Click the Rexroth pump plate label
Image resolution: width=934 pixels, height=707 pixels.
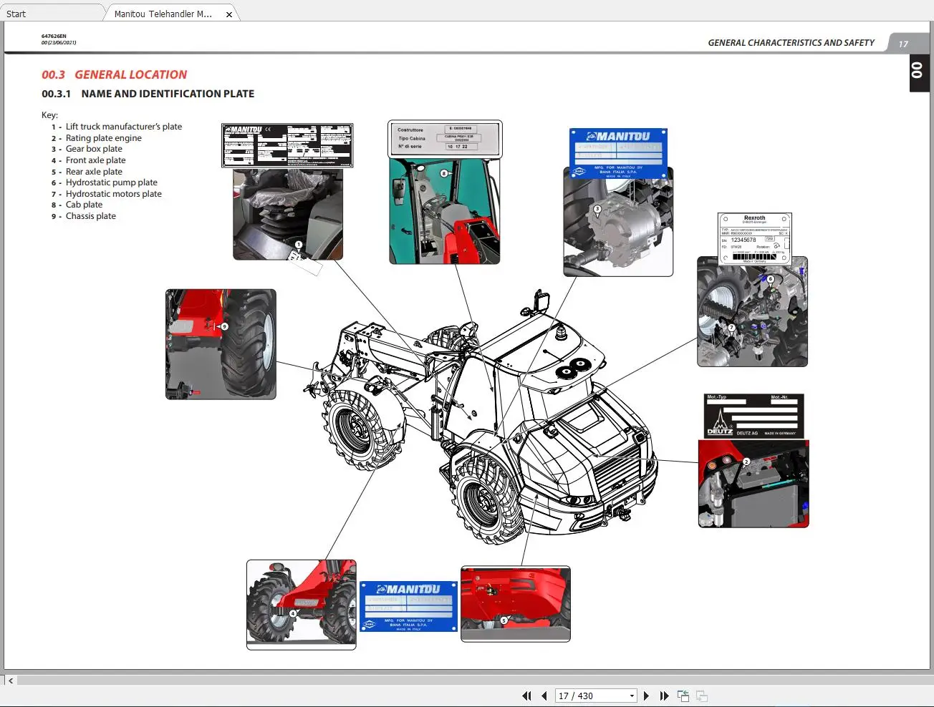click(754, 239)
